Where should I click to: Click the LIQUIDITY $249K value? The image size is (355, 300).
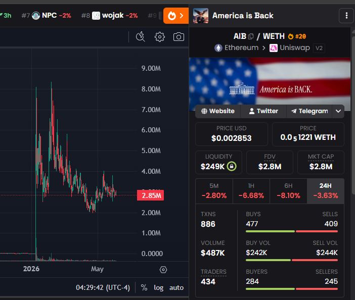212,167
